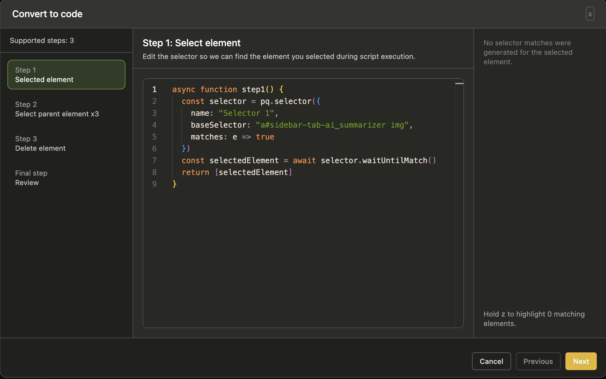606x379 pixels.
Task: Open Step 3 Delete element
Action: coord(40,143)
